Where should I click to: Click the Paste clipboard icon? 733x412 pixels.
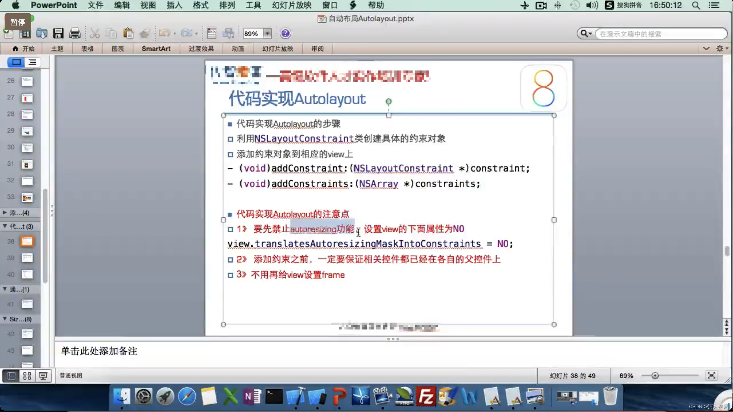click(128, 34)
